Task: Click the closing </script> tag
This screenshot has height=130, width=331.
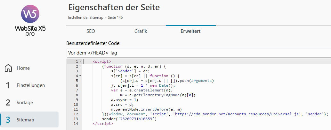Action: [103, 124]
